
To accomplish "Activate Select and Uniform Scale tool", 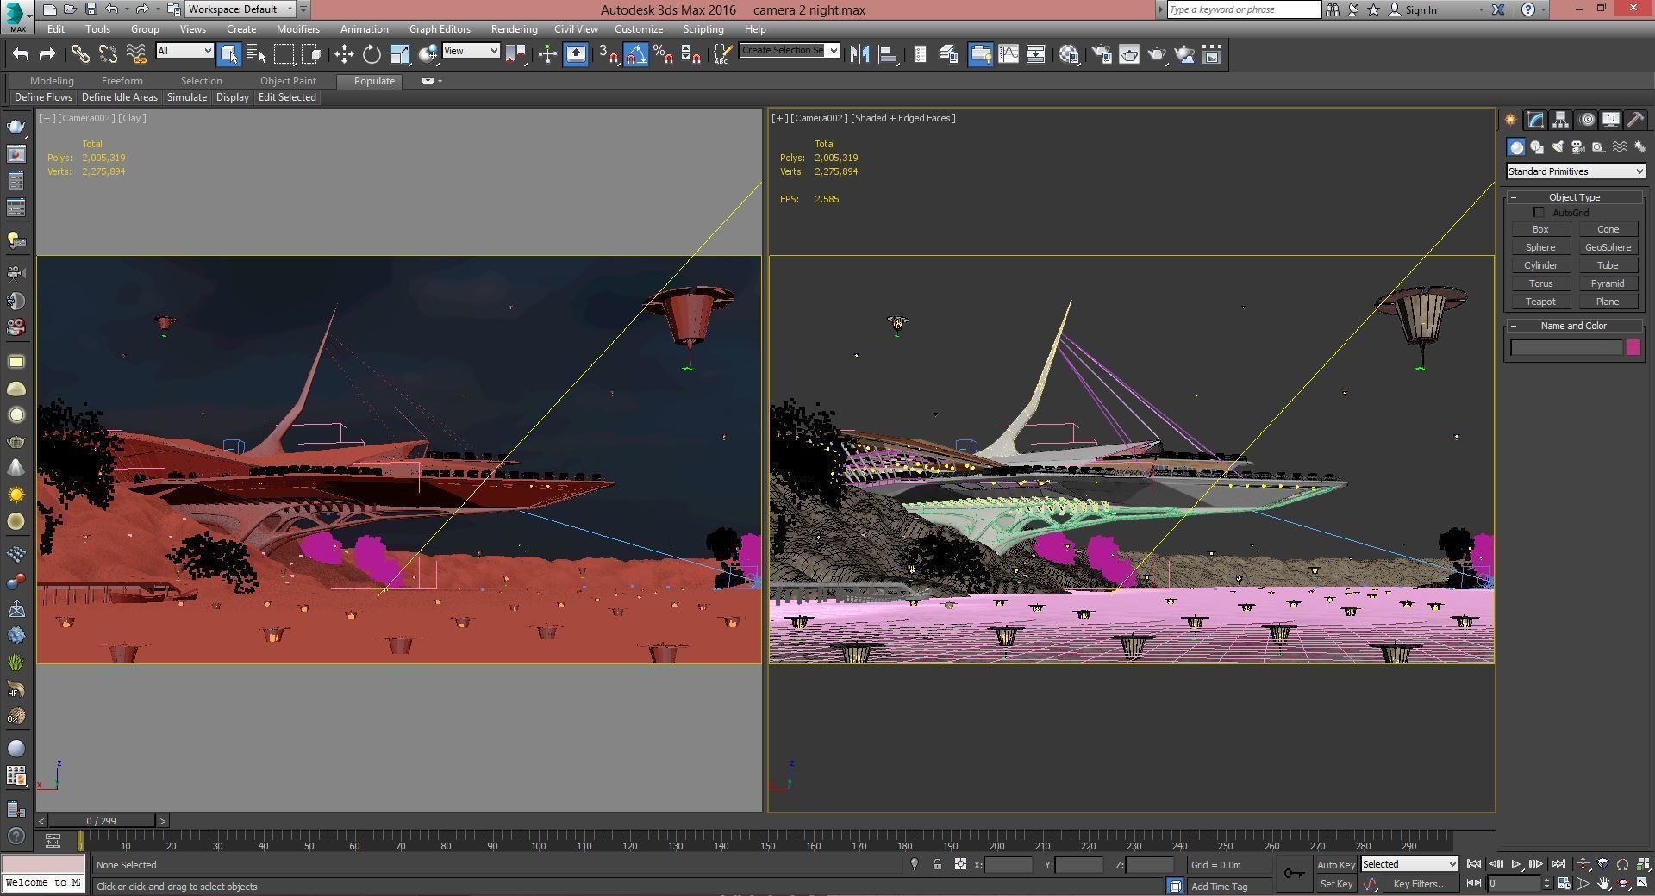I will (400, 54).
